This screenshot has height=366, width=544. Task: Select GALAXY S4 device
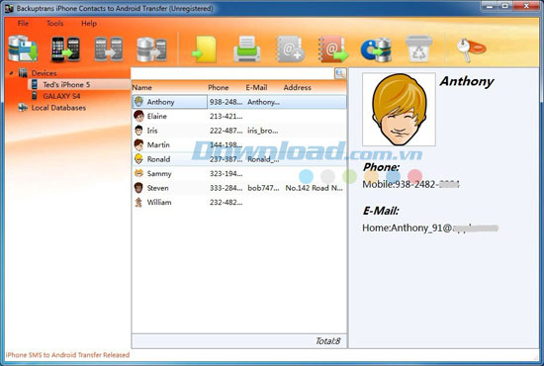(x=61, y=96)
